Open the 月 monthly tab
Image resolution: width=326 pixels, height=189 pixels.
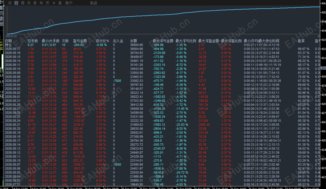click(29, 3)
